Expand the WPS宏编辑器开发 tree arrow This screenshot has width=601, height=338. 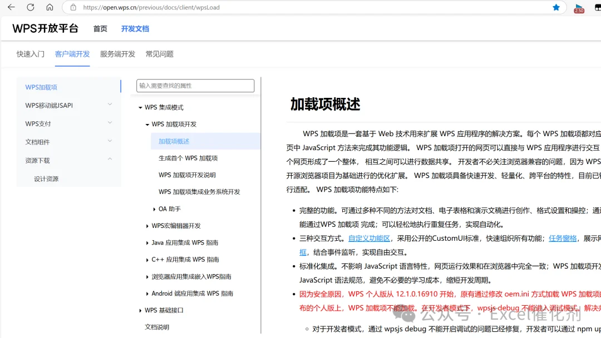pyautogui.click(x=147, y=226)
